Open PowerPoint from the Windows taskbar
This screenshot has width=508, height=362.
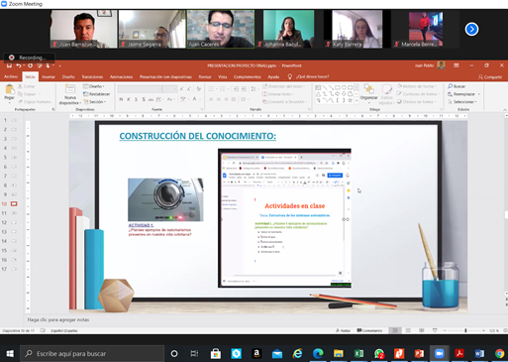[x=419, y=354]
